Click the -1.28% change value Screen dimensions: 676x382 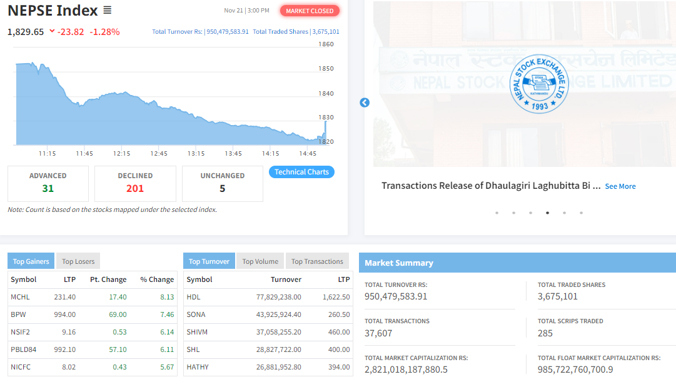point(105,32)
